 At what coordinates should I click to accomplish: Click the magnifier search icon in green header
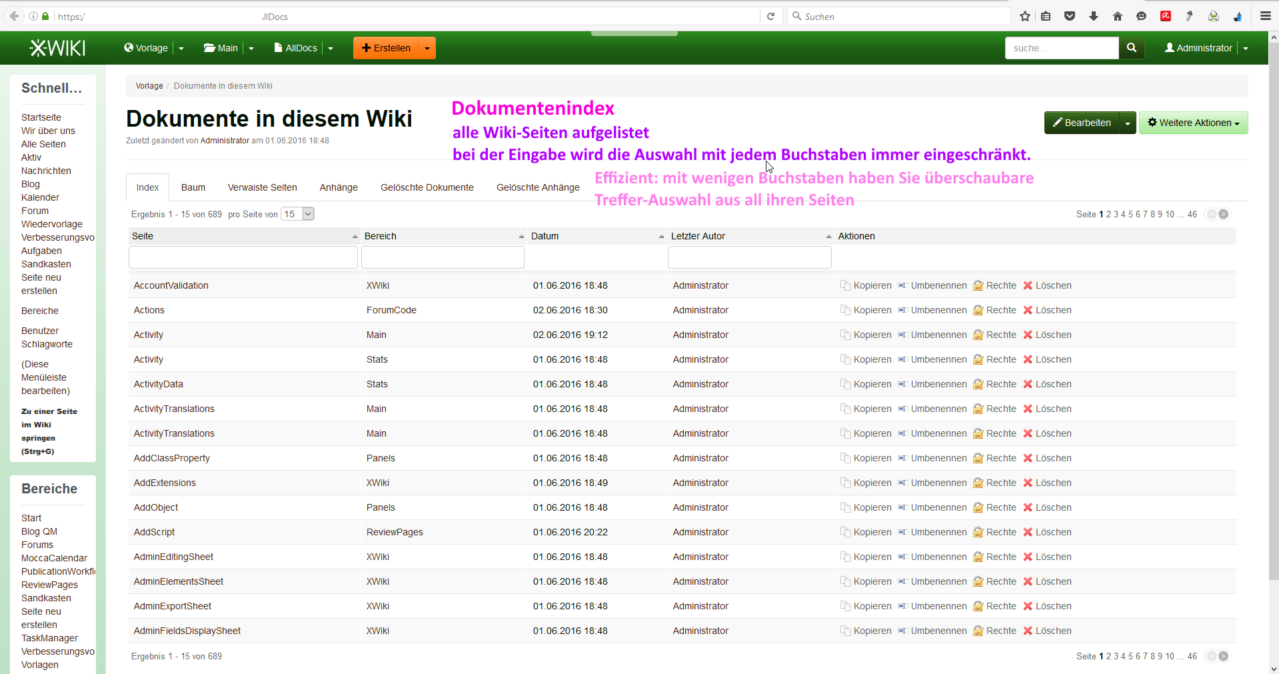[1131, 48]
